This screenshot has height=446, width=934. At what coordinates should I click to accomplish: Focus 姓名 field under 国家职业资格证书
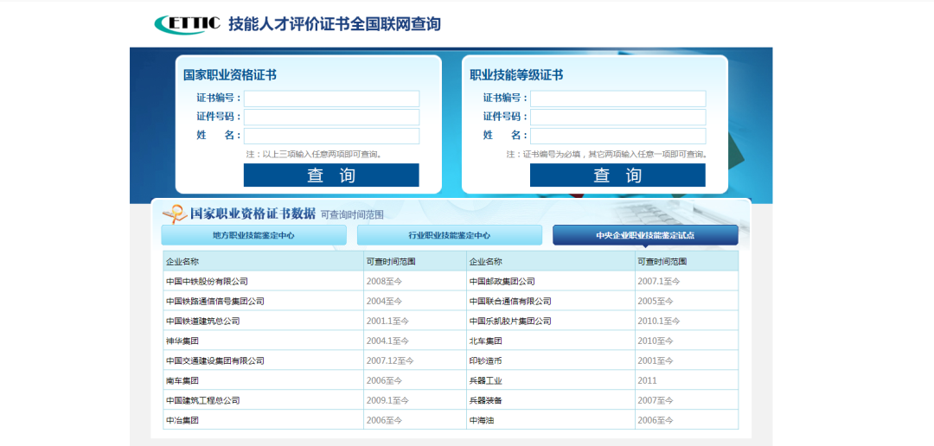coord(331,136)
